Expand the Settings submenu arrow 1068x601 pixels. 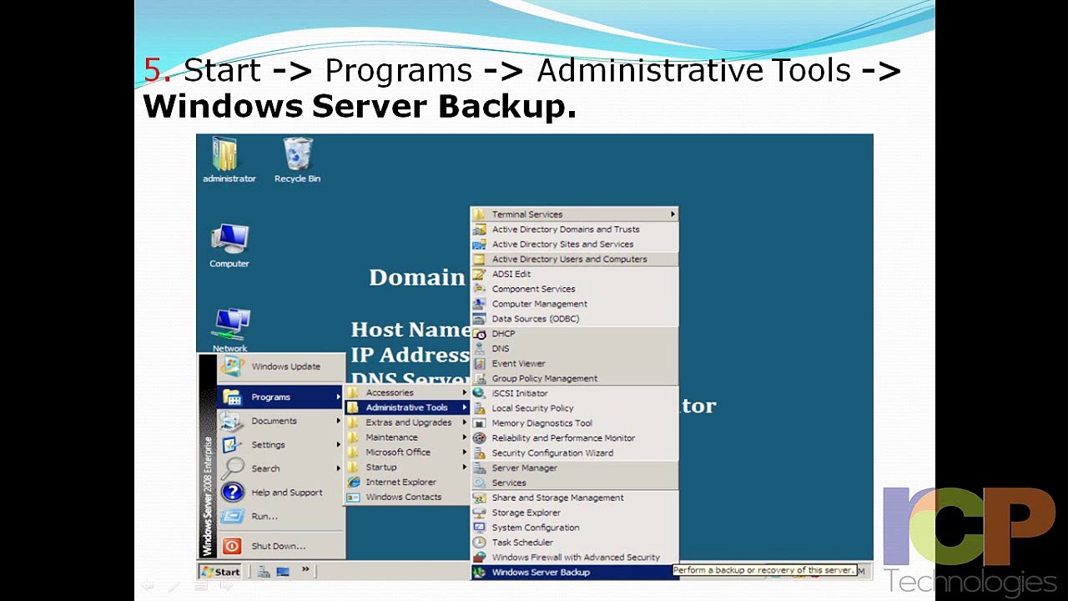(x=339, y=445)
